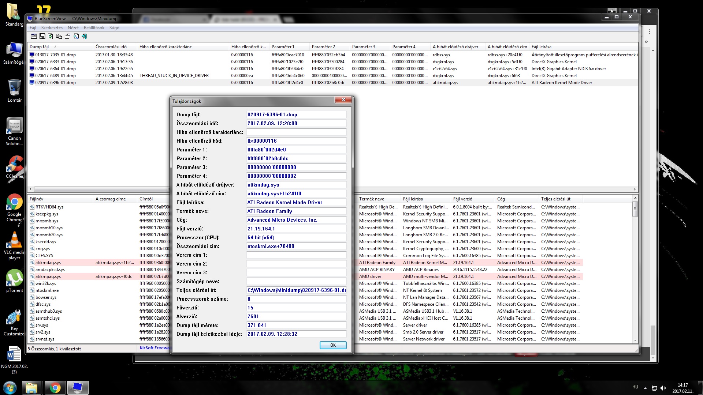
Task: Select the Google Chrome desktop shortcut
Action: pyautogui.click(x=14, y=208)
